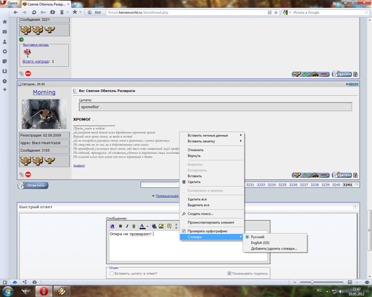
Task: Select "English (US)" dictionary
Action: (x=275, y=243)
